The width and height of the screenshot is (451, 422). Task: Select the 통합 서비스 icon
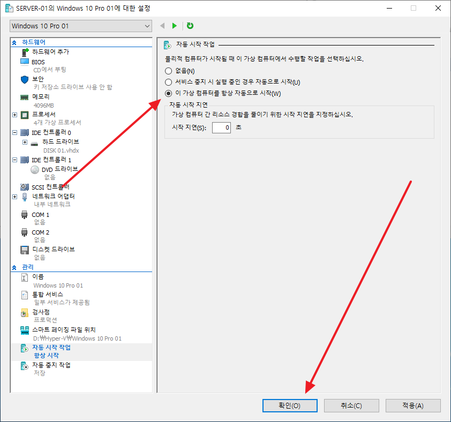pos(25,295)
